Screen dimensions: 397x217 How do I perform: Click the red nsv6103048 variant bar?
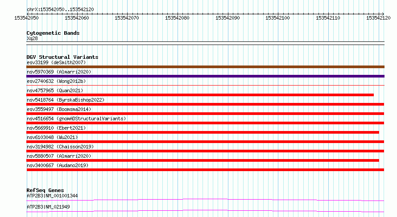point(205,142)
